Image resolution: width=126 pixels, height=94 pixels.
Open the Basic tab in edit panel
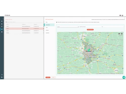coord(49,22)
